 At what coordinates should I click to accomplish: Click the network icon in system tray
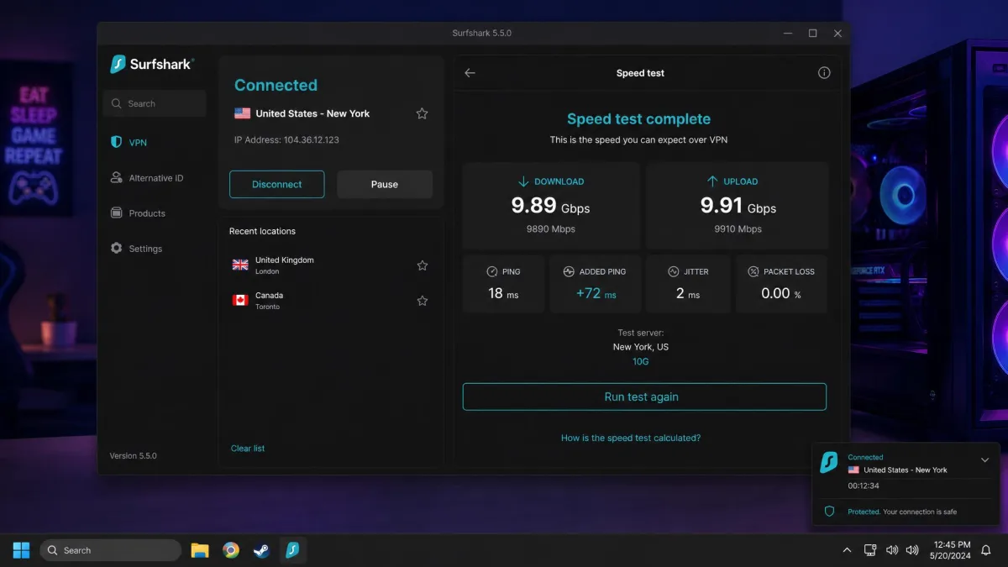click(870, 550)
